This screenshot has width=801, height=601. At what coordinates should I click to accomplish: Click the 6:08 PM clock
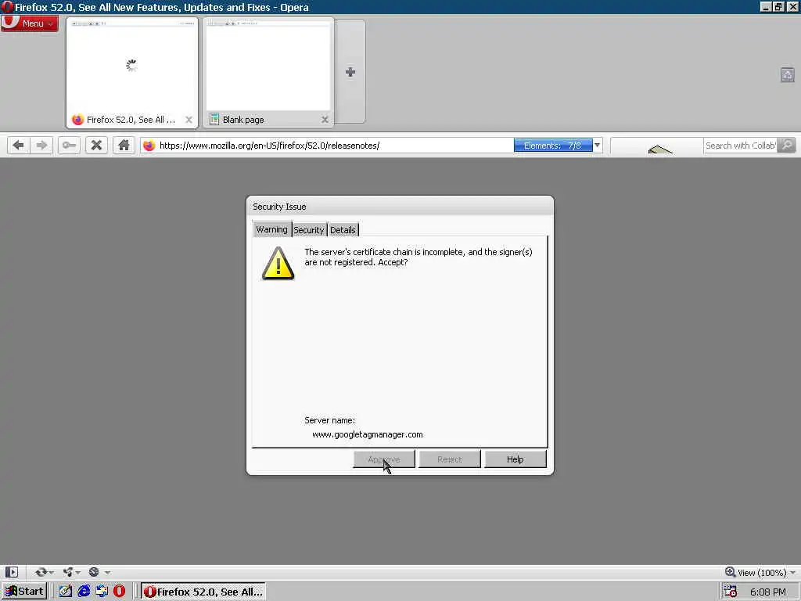coord(768,592)
